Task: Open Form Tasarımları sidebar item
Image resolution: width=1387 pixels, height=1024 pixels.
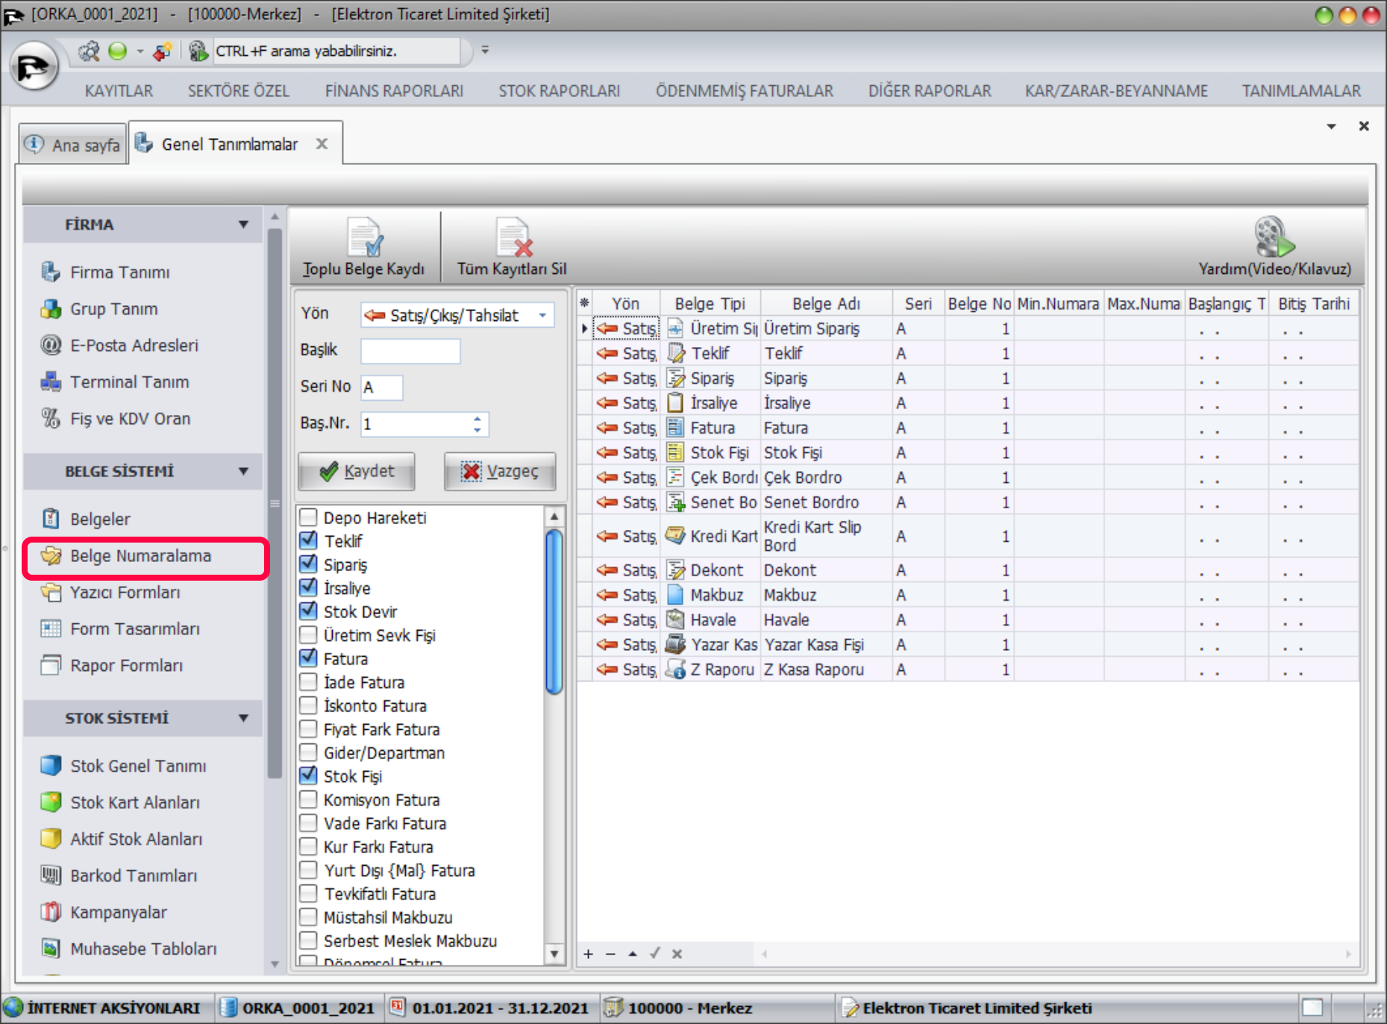Action: tap(121, 629)
